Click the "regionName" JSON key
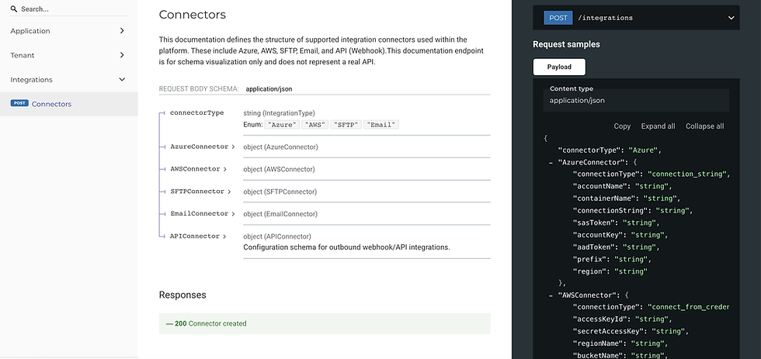Image resolution: width=761 pixels, height=359 pixels. coord(598,343)
